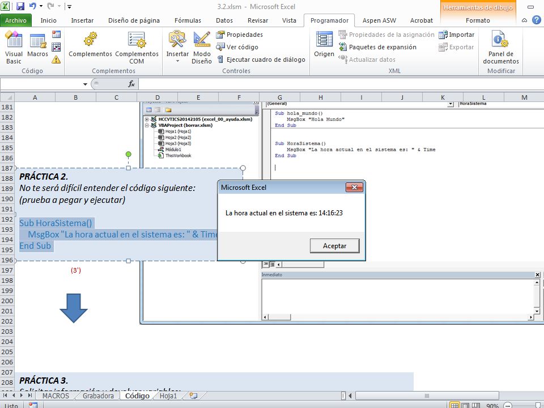Toggle use relative references

pyautogui.click(x=56, y=47)
